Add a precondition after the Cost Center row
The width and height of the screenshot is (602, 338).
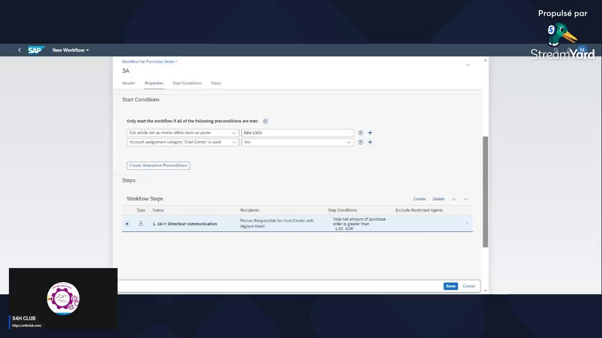[x=370, y=142]
